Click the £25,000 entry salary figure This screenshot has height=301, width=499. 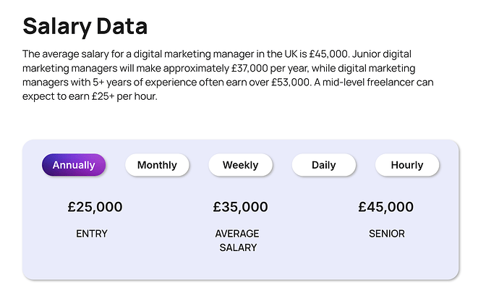coord(95,207)
